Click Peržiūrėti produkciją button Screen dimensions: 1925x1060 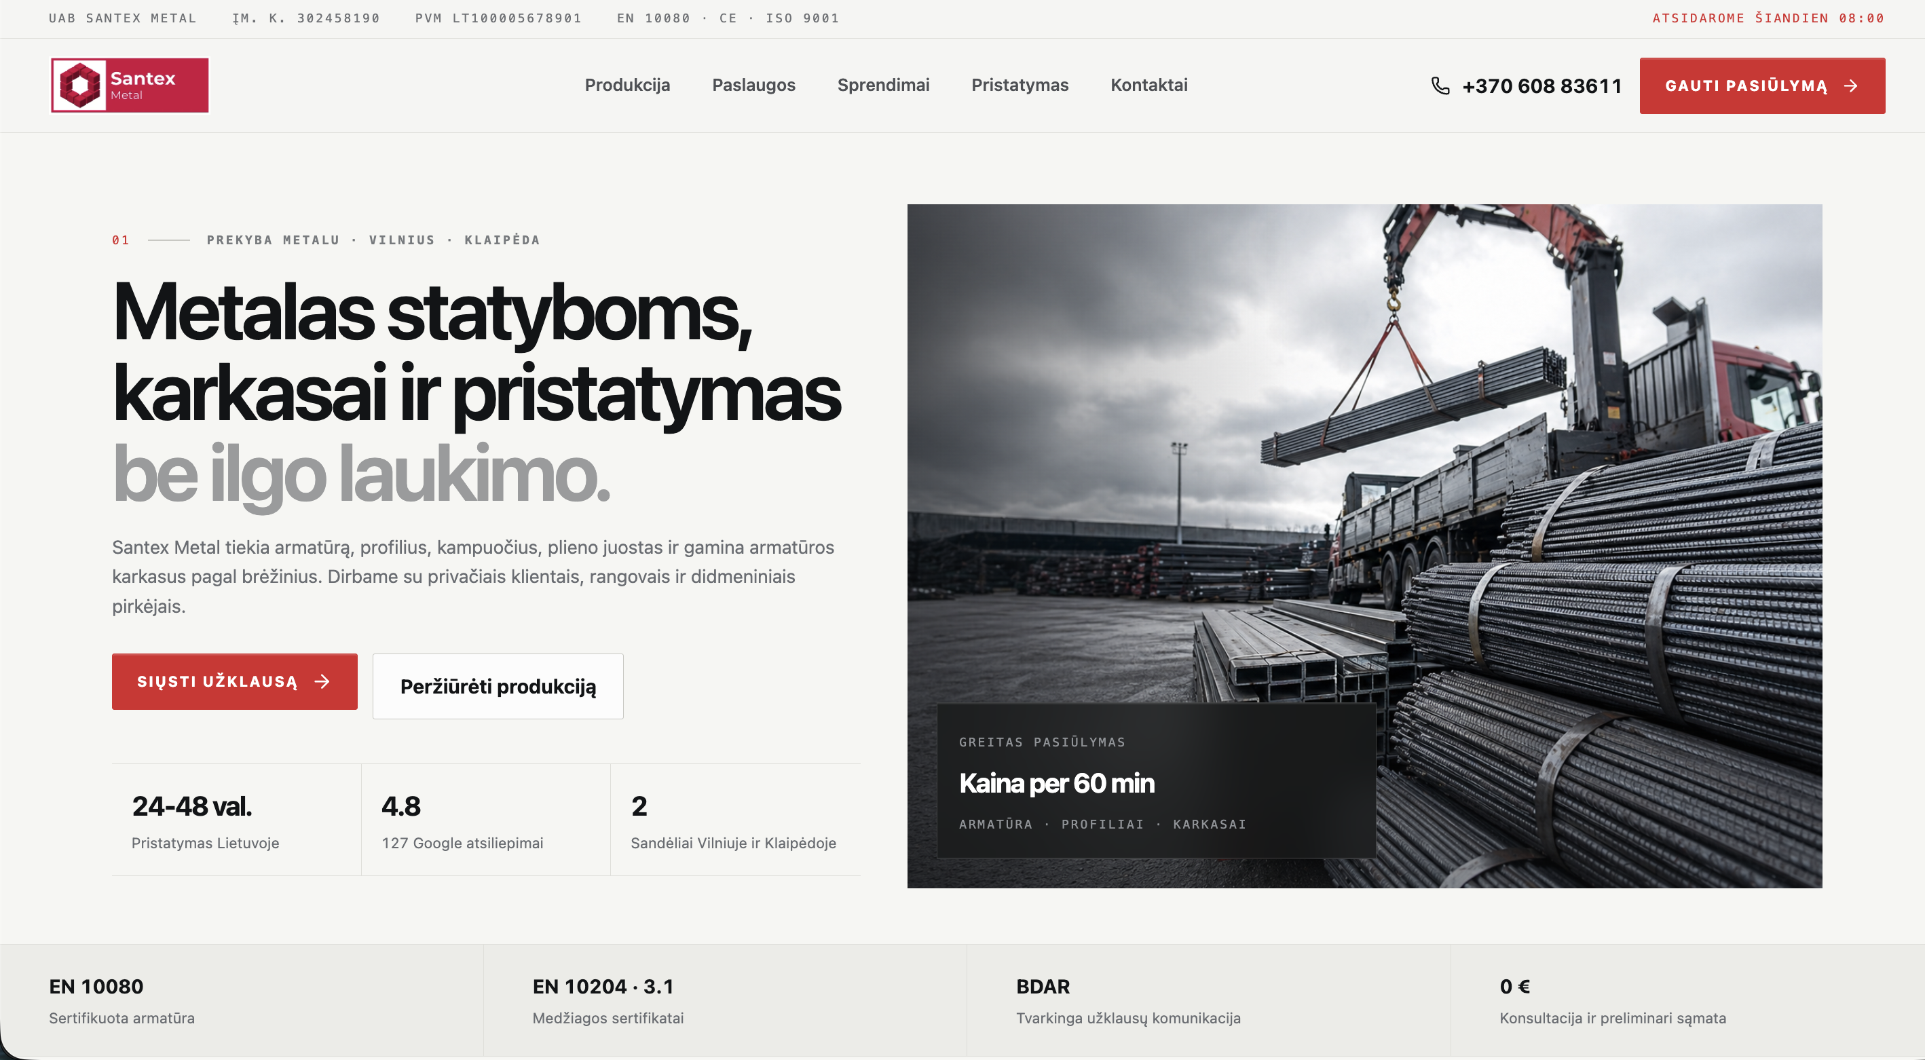coord(498,686)
